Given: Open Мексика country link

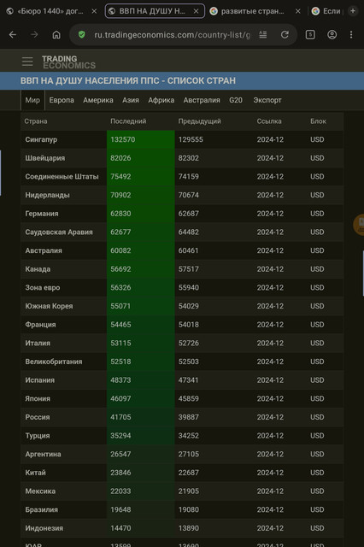Looking at the screenshot, I should 40,491.
